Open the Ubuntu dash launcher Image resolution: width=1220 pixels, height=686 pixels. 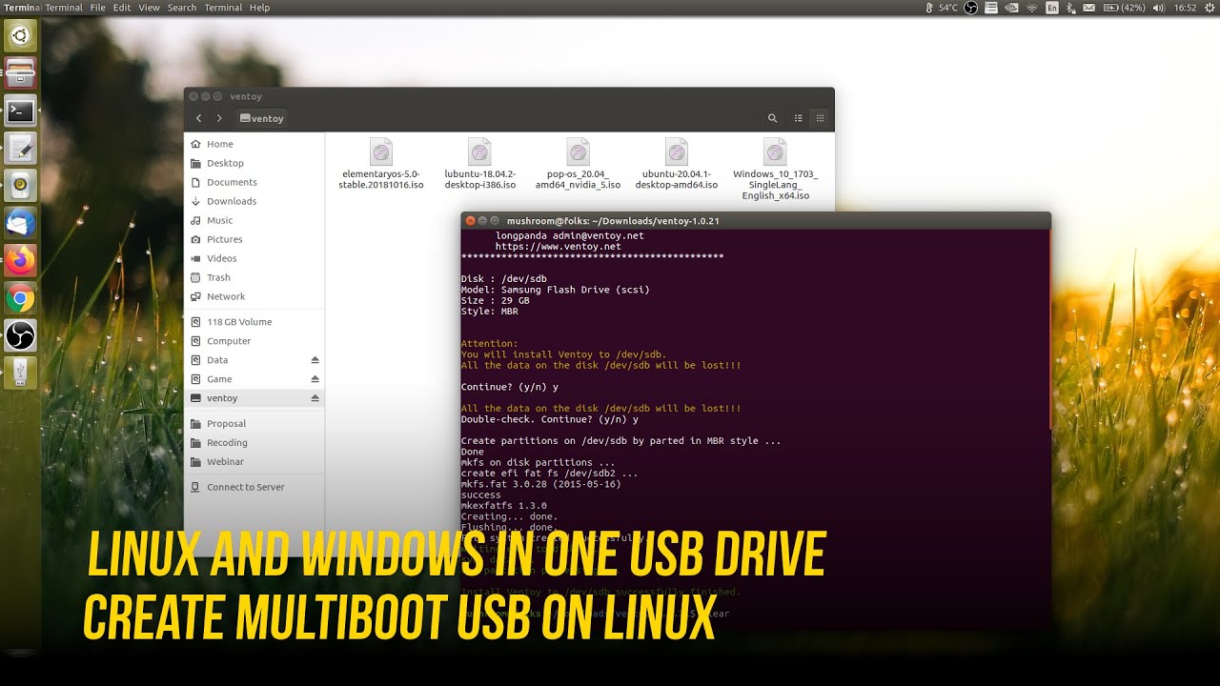click(x=20, y=37)
